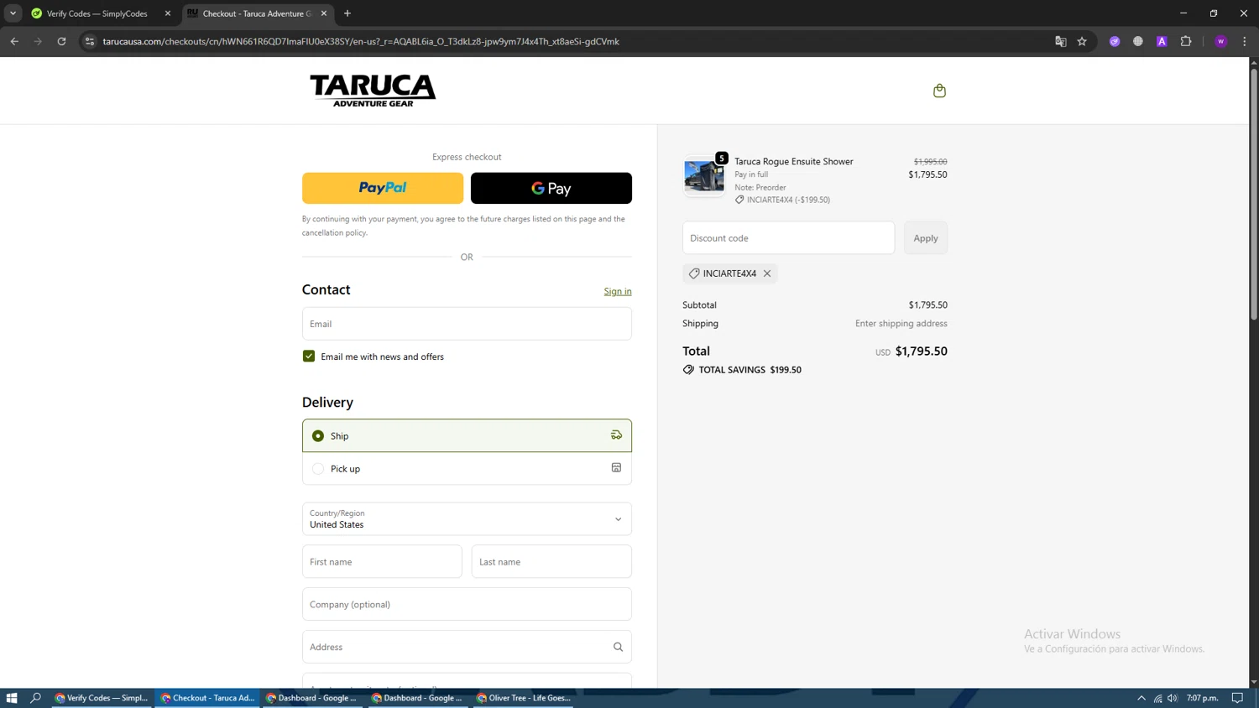Open the volume tray icon

coord(1173,698)
